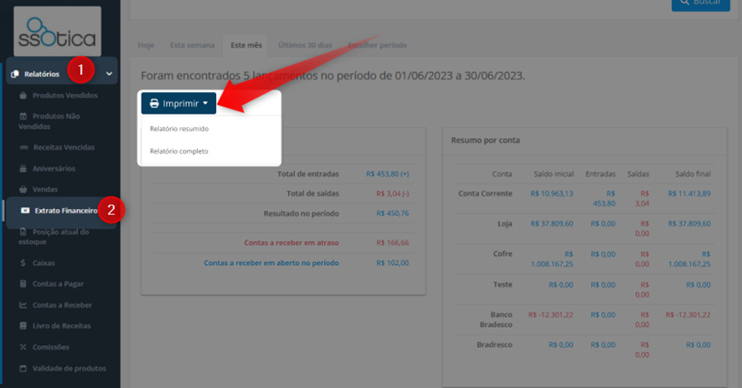This screenshot has height=388, width=742.
Task: Switch to the Esta semana tab
Action: 192,45
